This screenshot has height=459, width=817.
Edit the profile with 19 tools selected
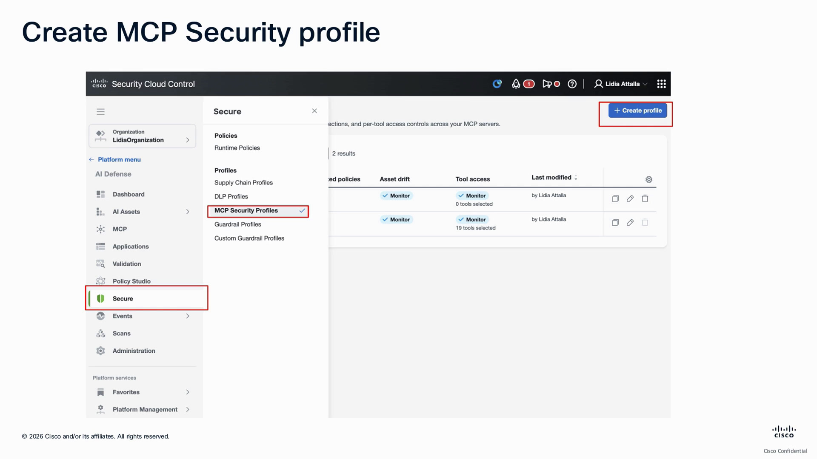pyautogui.click(x=630, y=222)
